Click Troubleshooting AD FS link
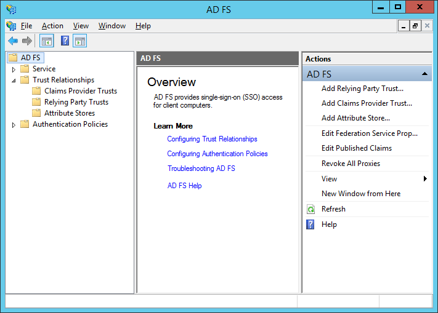438x313 pixels. (x=201, y=168)
